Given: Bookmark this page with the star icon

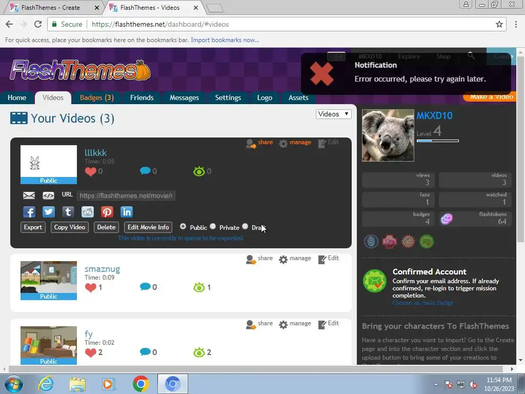Looking at the screenshot, I should [x=499, y=24].
